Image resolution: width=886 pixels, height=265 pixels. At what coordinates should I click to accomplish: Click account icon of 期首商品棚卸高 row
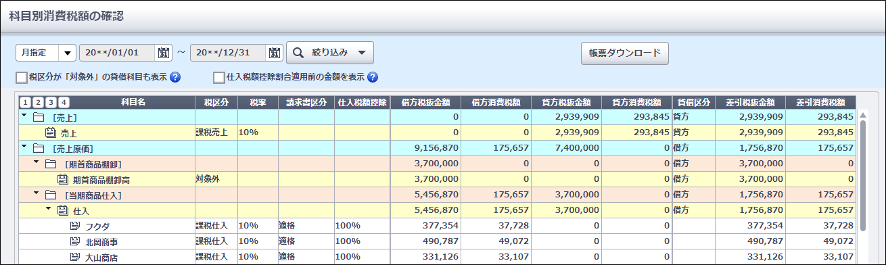63,179
